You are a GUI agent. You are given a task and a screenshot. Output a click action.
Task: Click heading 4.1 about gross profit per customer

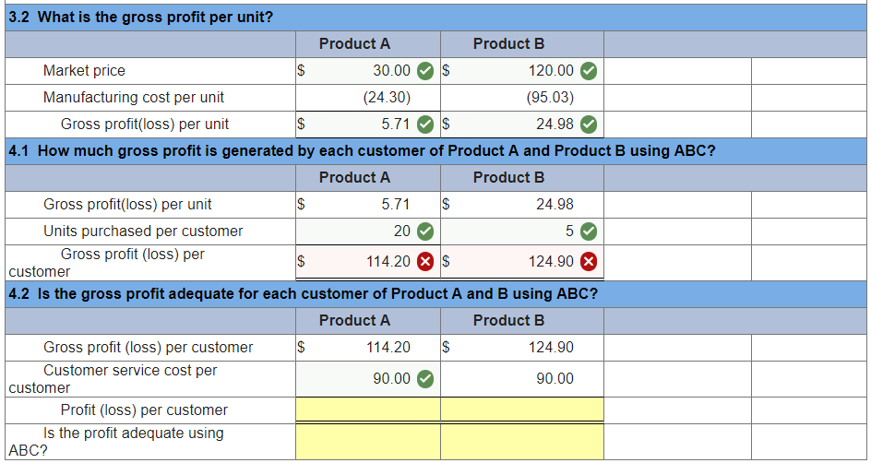[363, 151]
